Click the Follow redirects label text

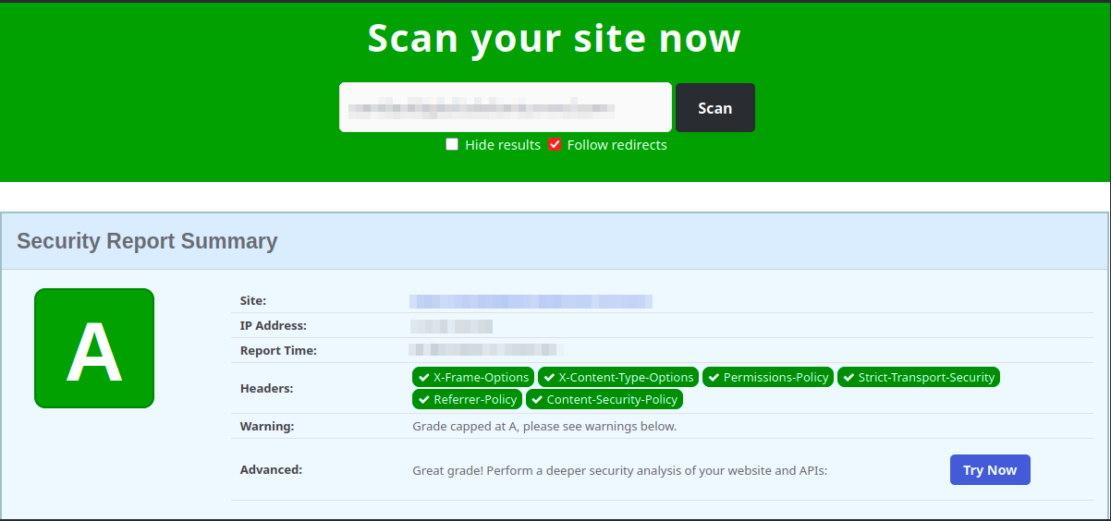click(x=617, y=145)
